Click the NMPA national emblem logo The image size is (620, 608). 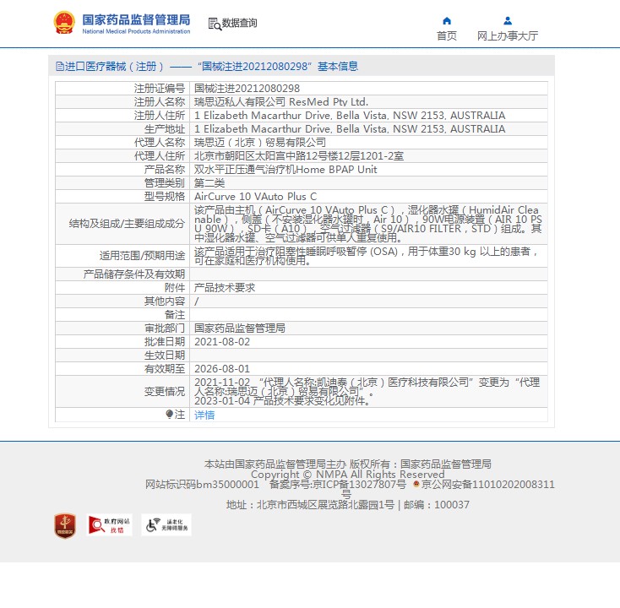[x=64, y=22]
